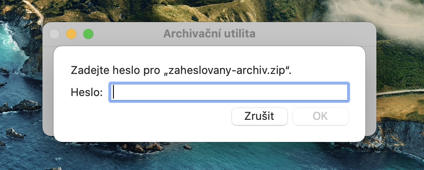Image resolution: width=424 pixels, height=170 pixels.
Task: Click the rocky shoreline below the window
Action: click(140, 148)
